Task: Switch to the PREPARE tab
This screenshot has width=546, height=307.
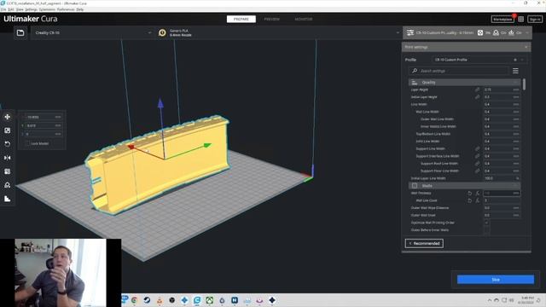Action: pos(241,19)
